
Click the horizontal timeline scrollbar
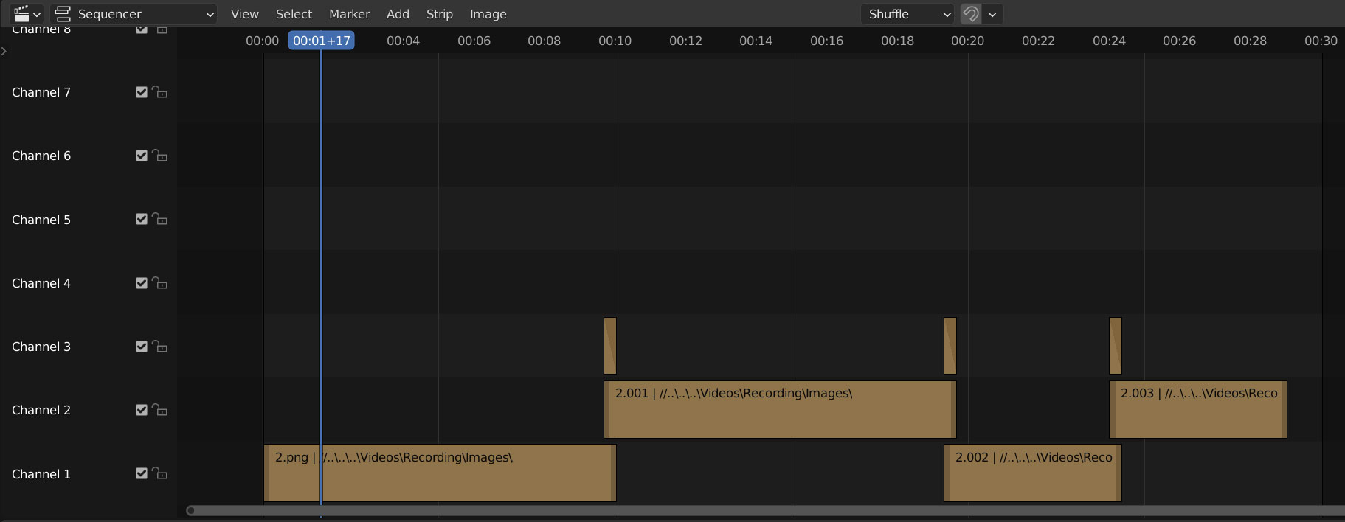[765, 510]
